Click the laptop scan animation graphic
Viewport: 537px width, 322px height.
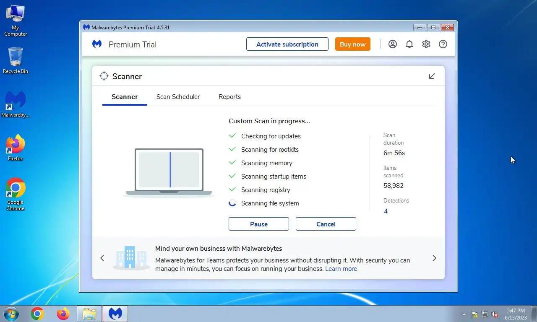tap(169, 172)
